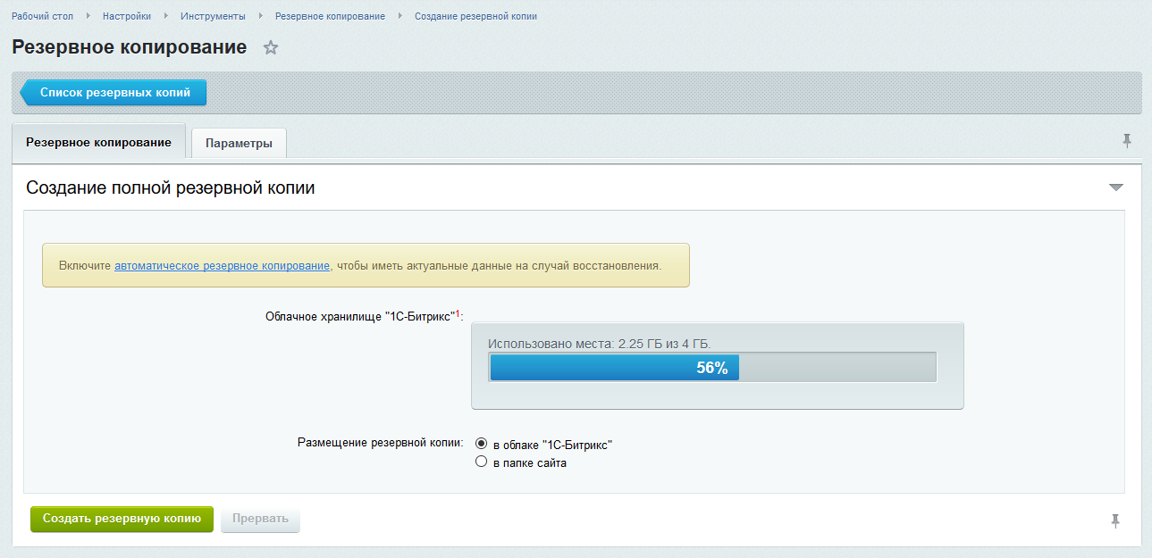Expand the breadcrumb arrow after Рабочий стол
This screenshot has height=558, width=1152.
(88, 16)
